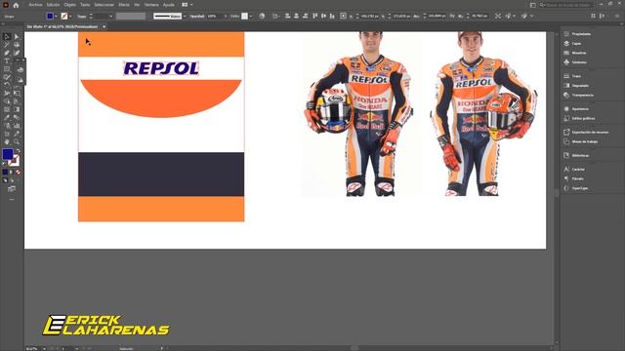Click the Estilo swatch in control bar
The width and height of the screenshot is (625, 351).
point(244,16)
